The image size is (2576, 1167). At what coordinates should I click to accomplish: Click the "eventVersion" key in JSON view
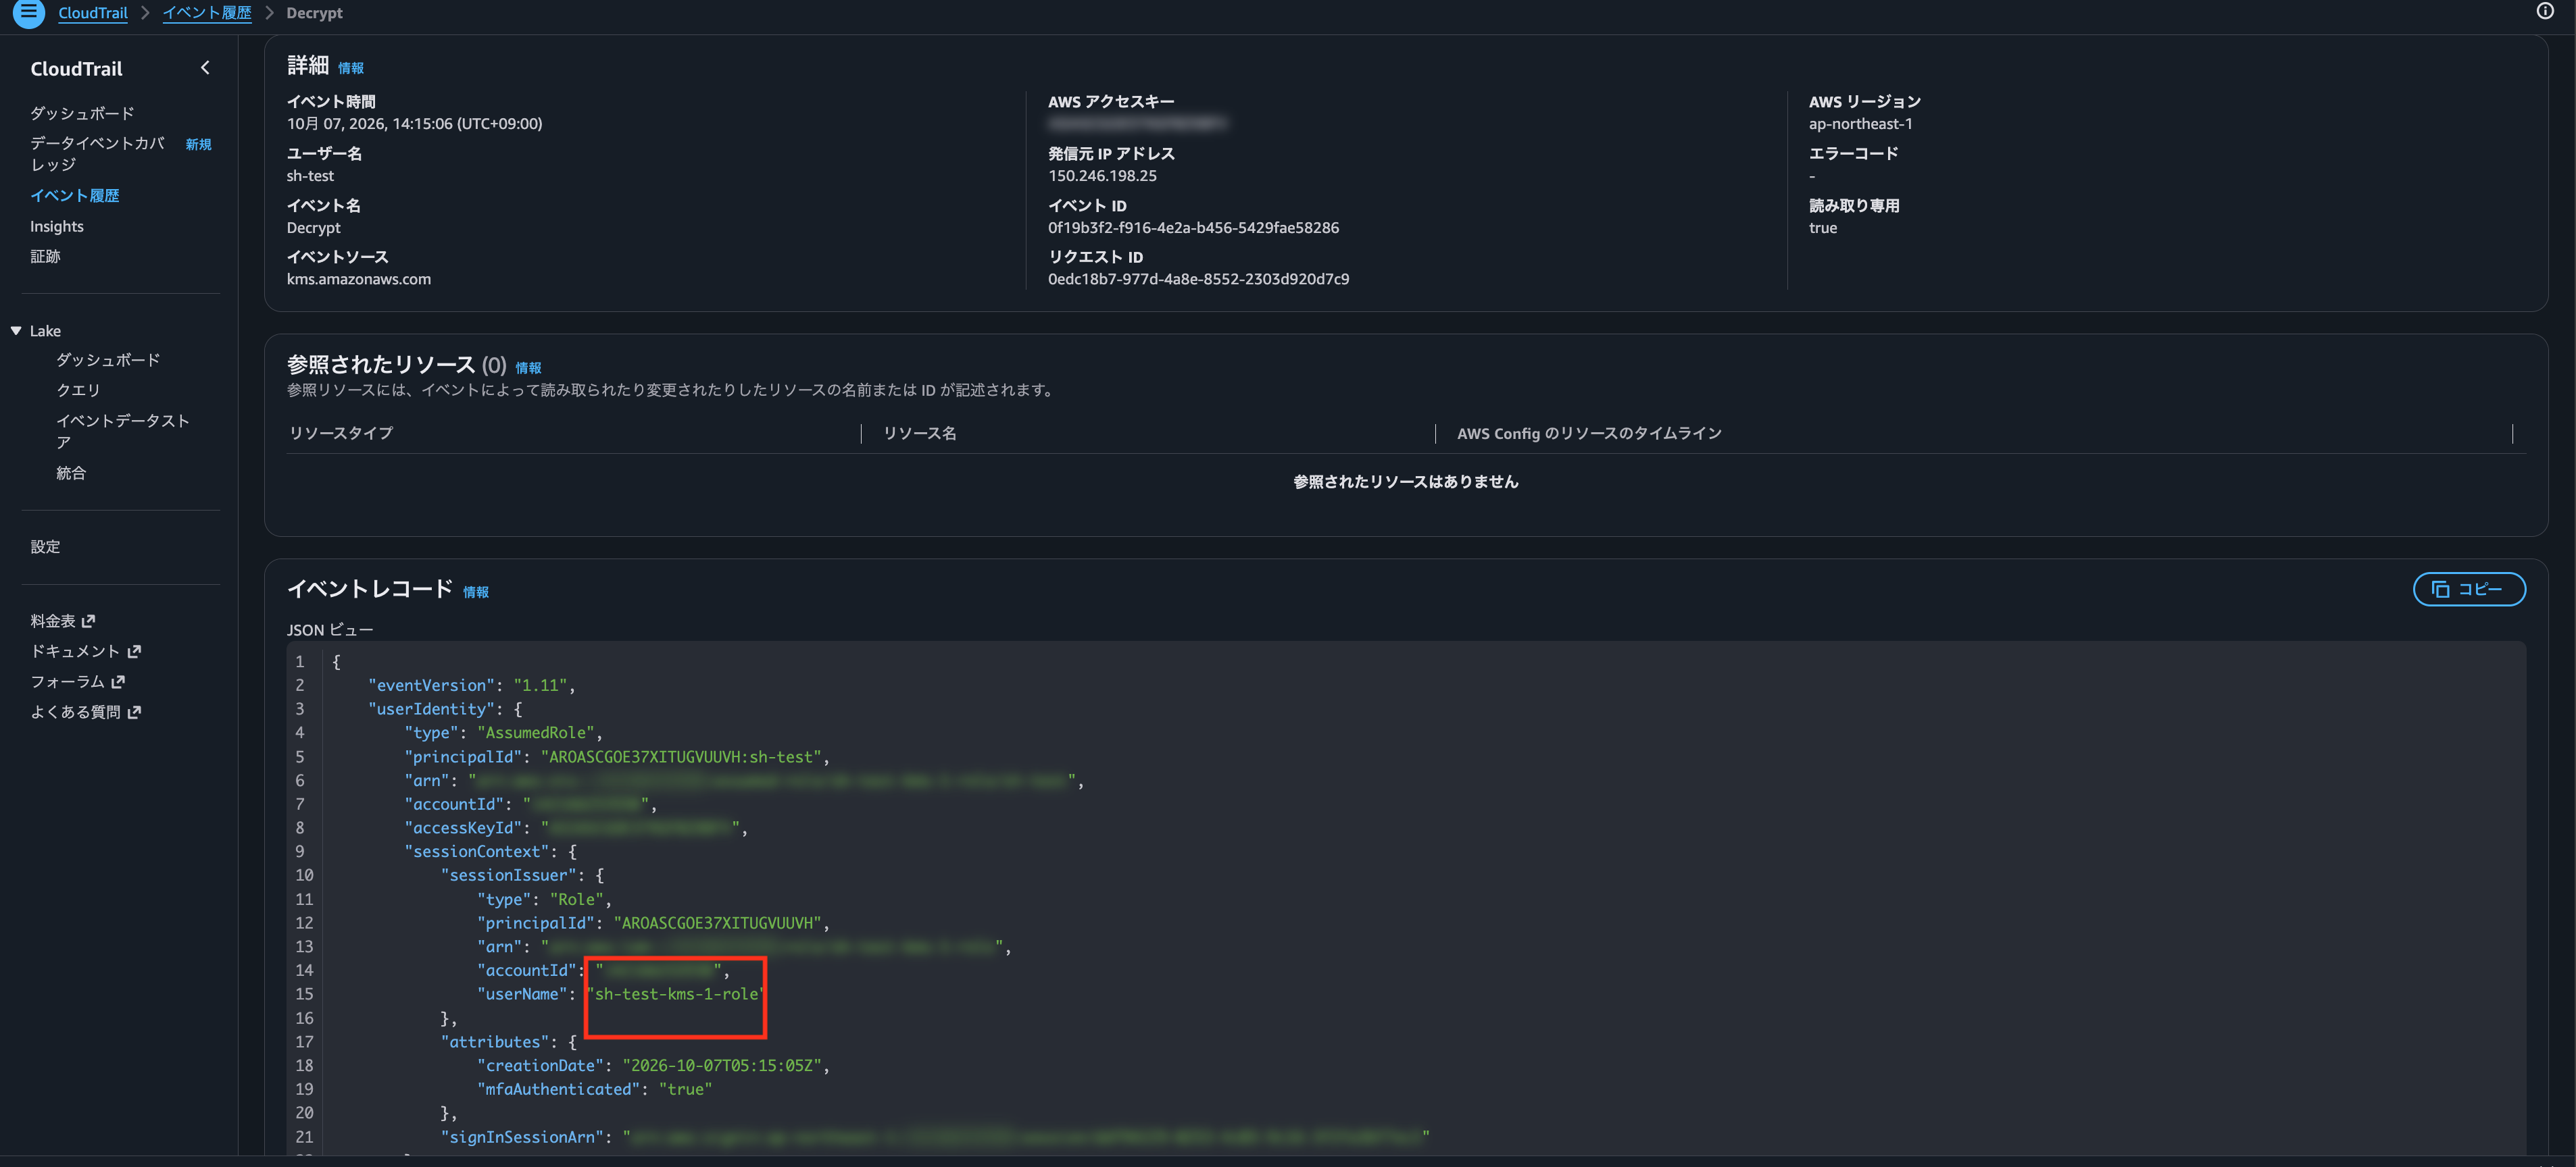point(432,685)
